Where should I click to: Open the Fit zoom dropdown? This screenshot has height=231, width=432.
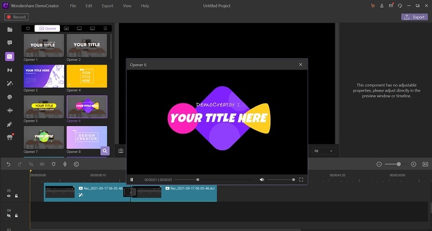(323, 151)
